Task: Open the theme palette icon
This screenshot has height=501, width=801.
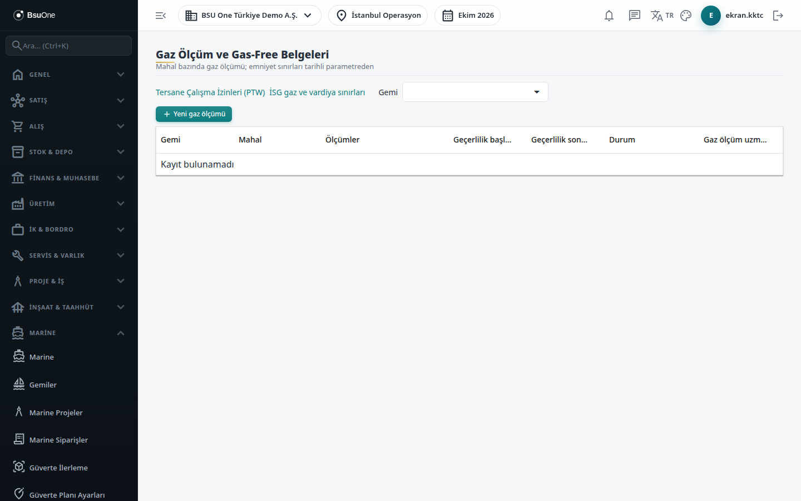Action: tap(686, 16)
